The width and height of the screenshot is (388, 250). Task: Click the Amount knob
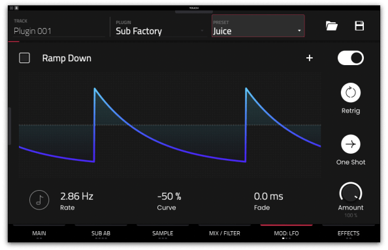pyautogui.click(x=351, y=193)
